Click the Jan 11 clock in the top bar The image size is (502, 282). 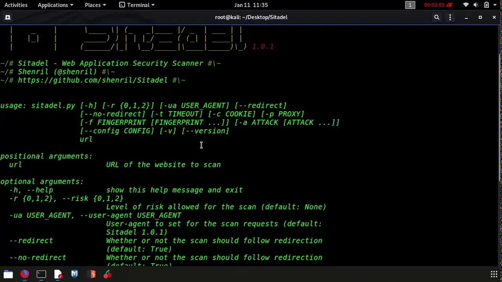click(x=251, y=5)
